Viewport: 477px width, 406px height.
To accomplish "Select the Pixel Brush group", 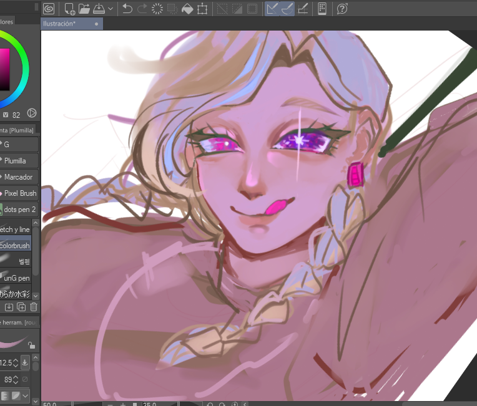I will tap(19, 193).
